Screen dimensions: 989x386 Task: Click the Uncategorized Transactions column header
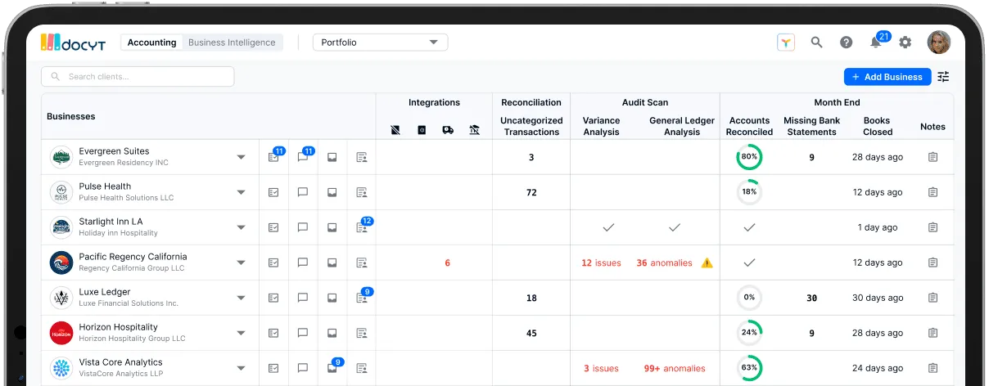pos(531,126)
